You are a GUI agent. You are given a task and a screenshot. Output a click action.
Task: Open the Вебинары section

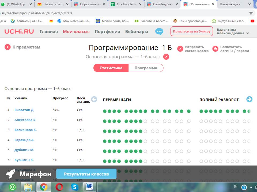(x=137, y=31)
